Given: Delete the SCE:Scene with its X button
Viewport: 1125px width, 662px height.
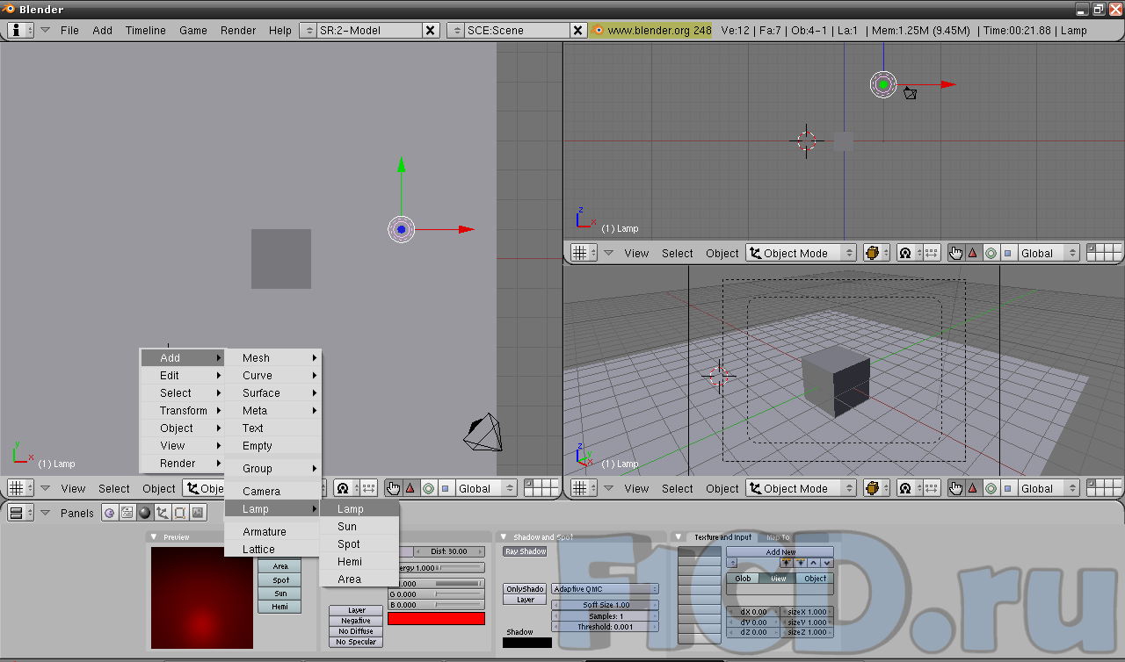Looking at the screenshot, I should (577, 30).
